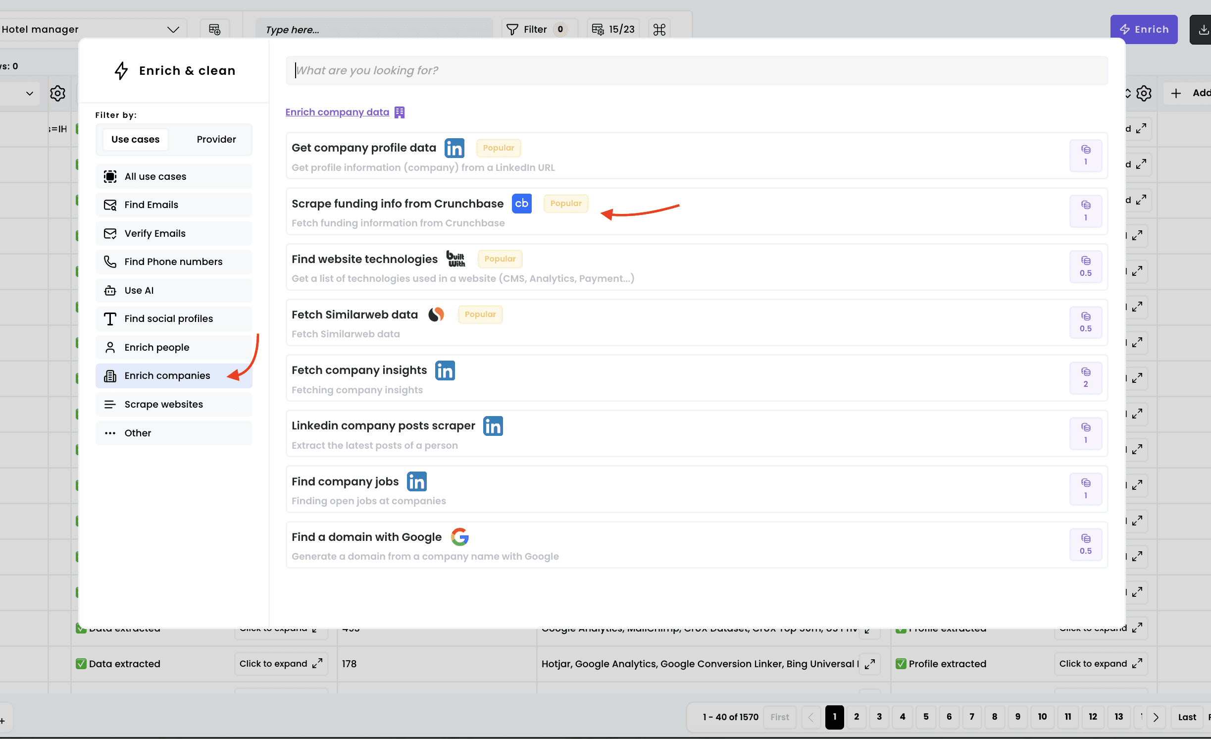This screenshot has height=739, width=1211.
Task: Select the Use cases filter toggle
Action: (x=135, y=140)
